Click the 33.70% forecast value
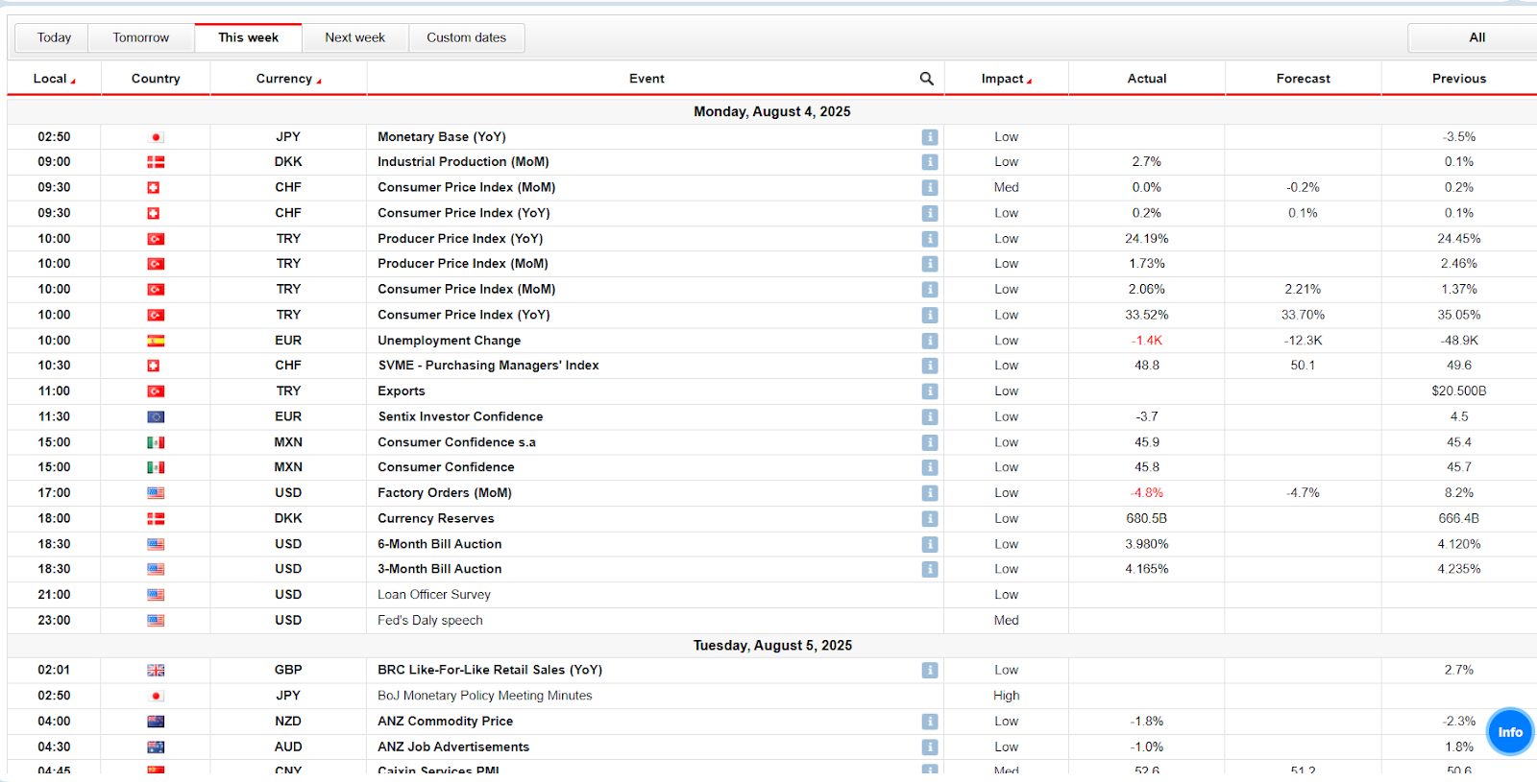The width and height of the screenshot is (1537, 782). pos(1303,315)
